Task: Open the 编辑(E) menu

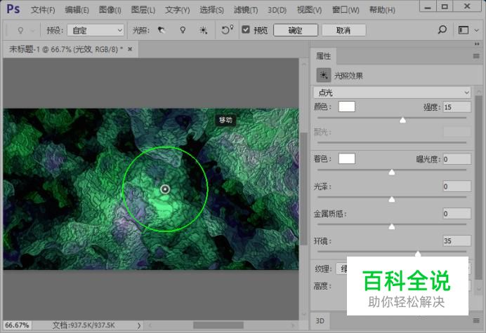Action: pyautogui.click(x=77, y=10)
